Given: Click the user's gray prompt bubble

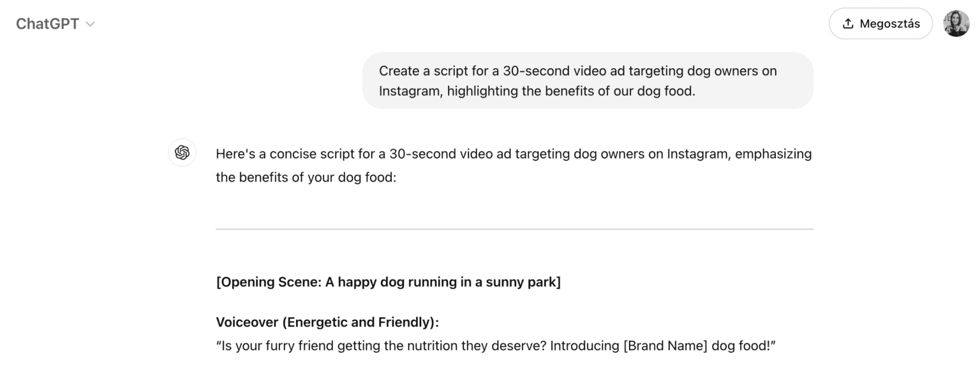Looking at the screenshot, I should (x=588, y=80).
